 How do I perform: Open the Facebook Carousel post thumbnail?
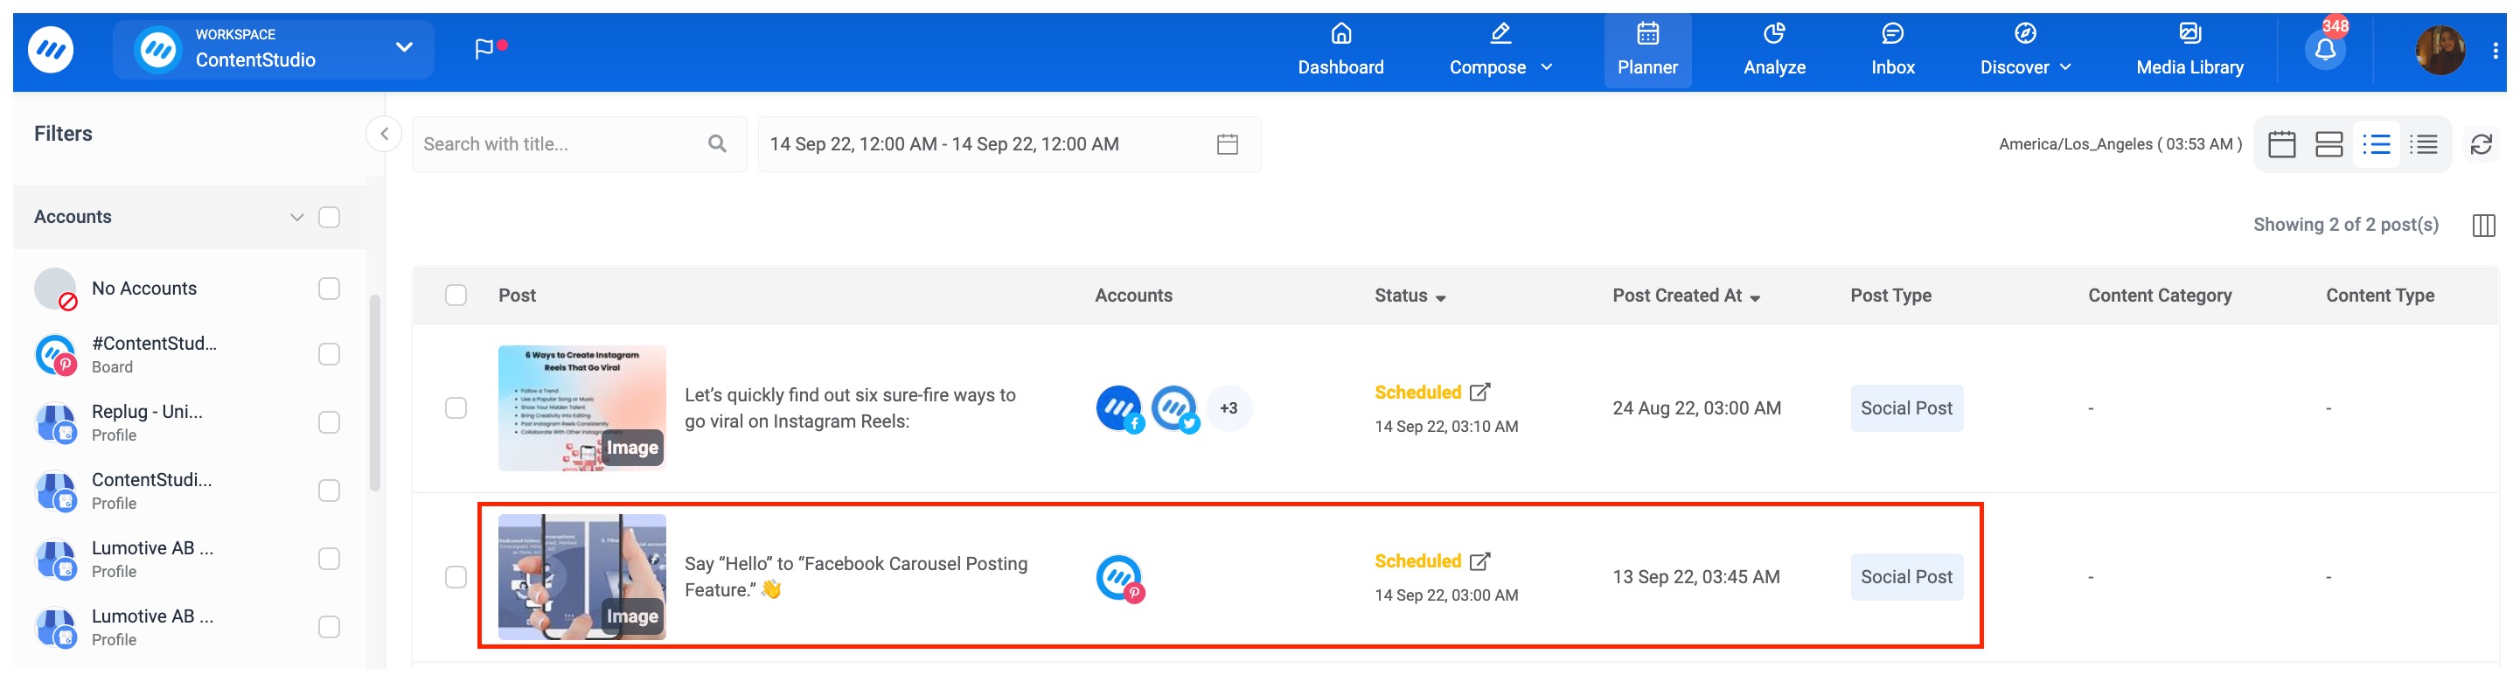click(x=582, y=578)
